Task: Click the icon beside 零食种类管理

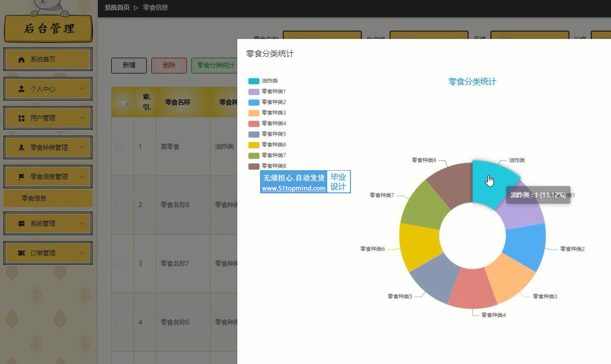Action: (x=21, y=147)
